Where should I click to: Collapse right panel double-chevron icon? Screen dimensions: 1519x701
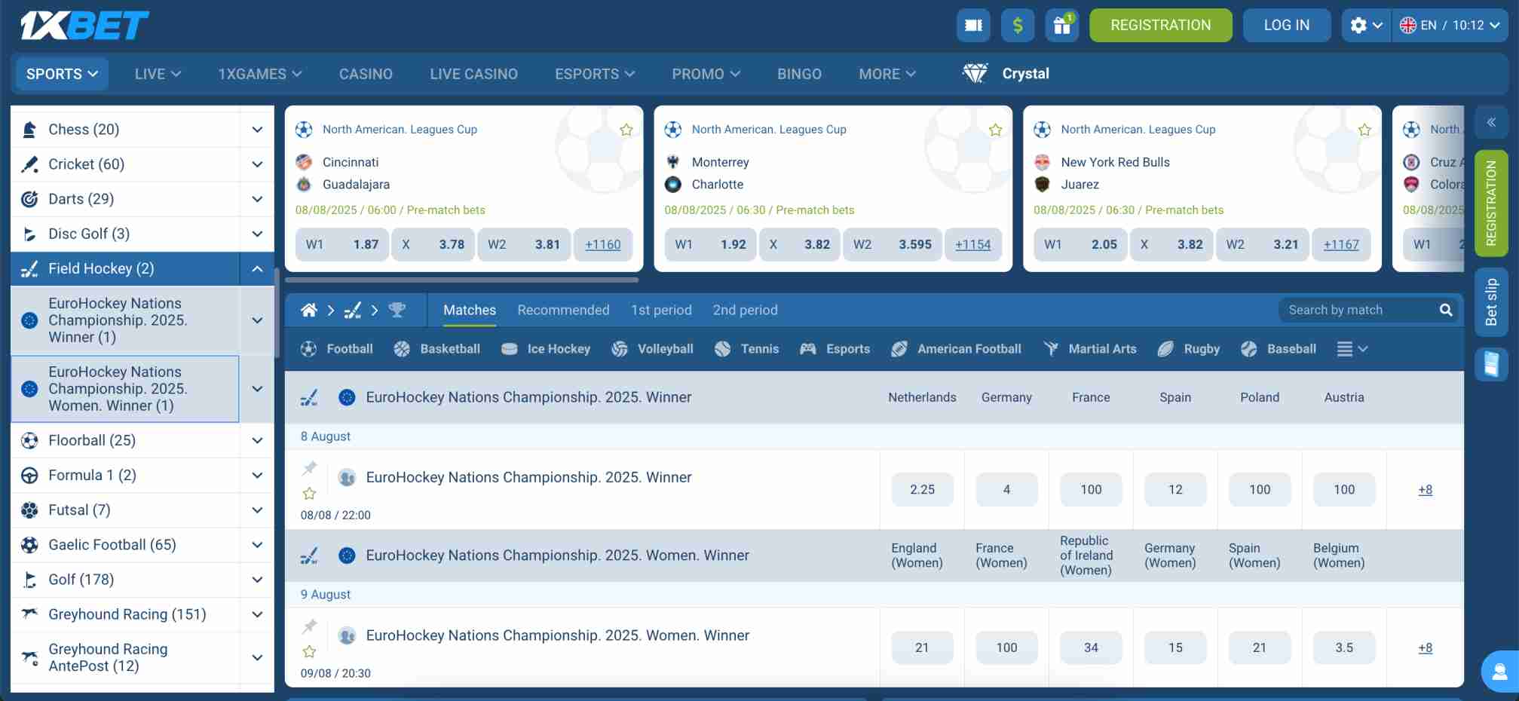coord(1491,122)
